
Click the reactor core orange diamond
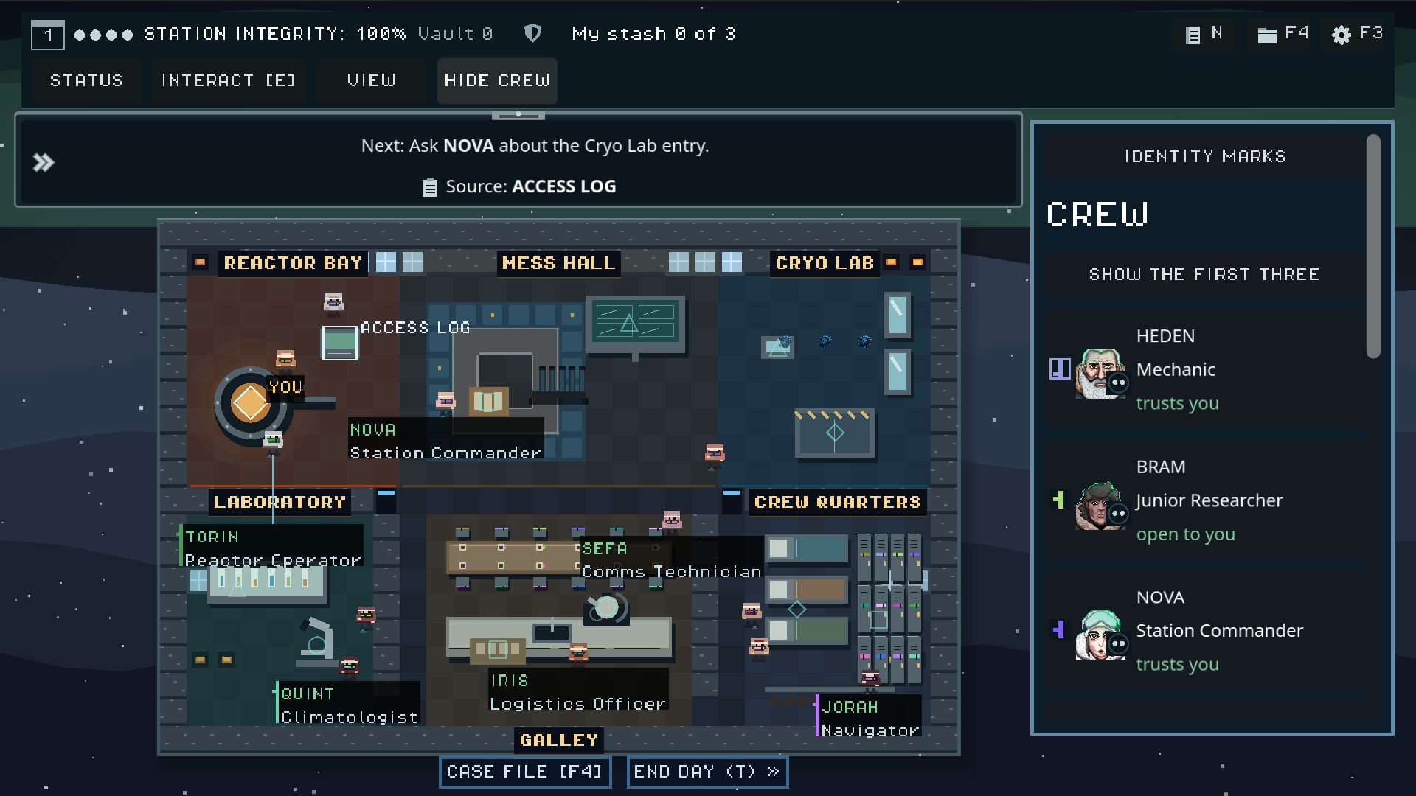coord(250,403)
